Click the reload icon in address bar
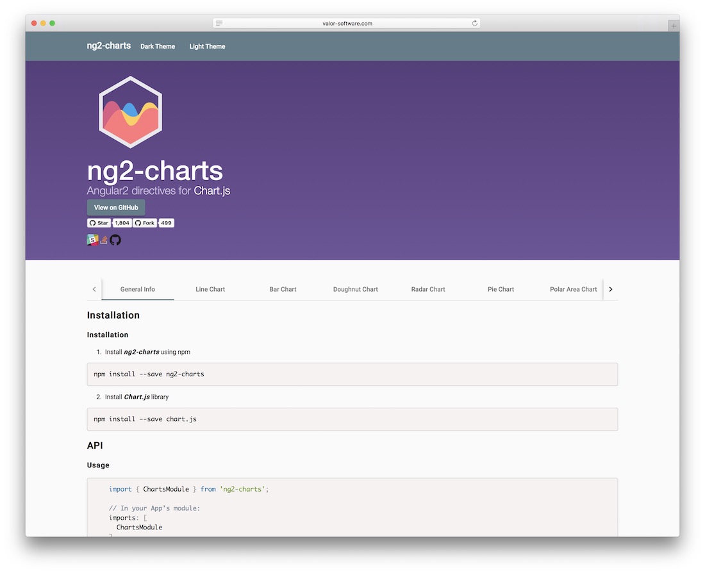 [x=475, y=23]
